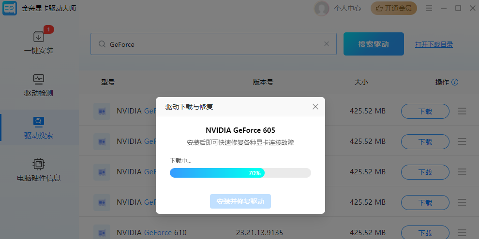Click the info icon next to 操作
The width and height of the screenshot is (479, 239).
click(454, 82)
